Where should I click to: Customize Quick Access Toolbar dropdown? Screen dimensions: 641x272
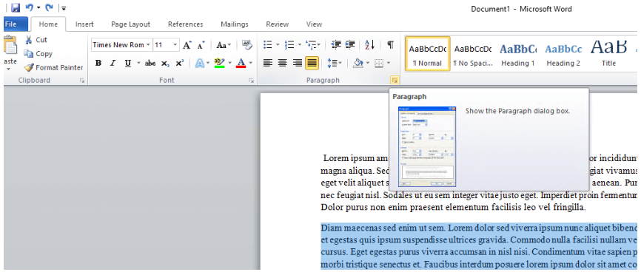coord(64,8)
